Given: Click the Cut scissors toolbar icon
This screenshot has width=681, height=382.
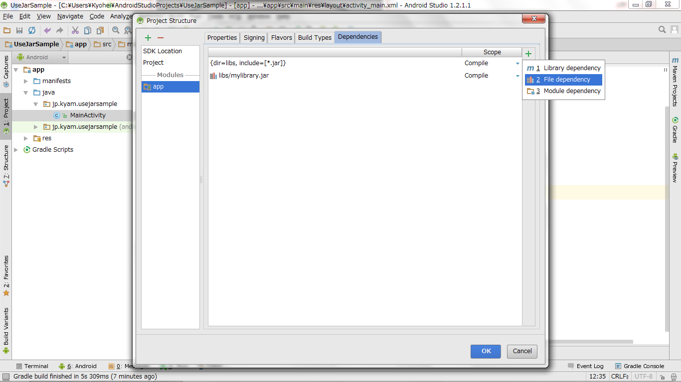Looking at the screenshot, I should point(75,30).
